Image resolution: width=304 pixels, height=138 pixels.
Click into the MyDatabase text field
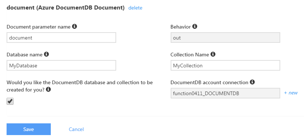(x=61, y=66)
